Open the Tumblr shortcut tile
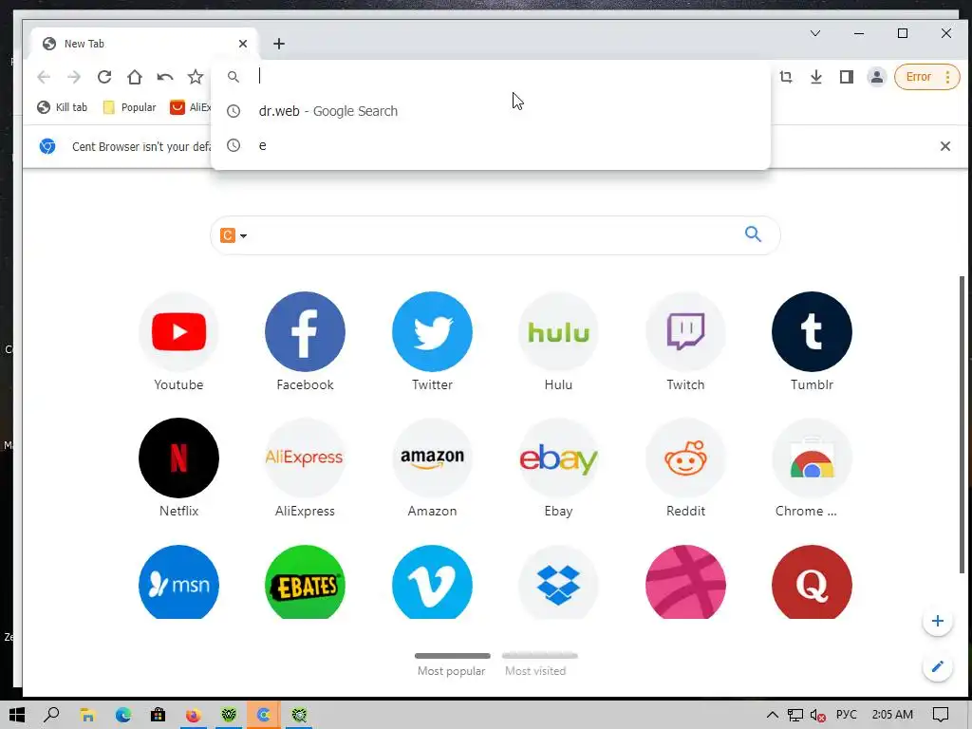 tap(813, 331)
